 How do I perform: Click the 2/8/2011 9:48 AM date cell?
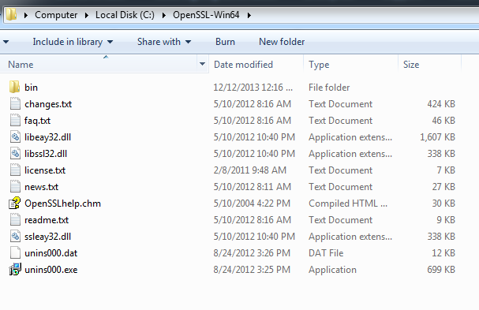click(250, 170)
